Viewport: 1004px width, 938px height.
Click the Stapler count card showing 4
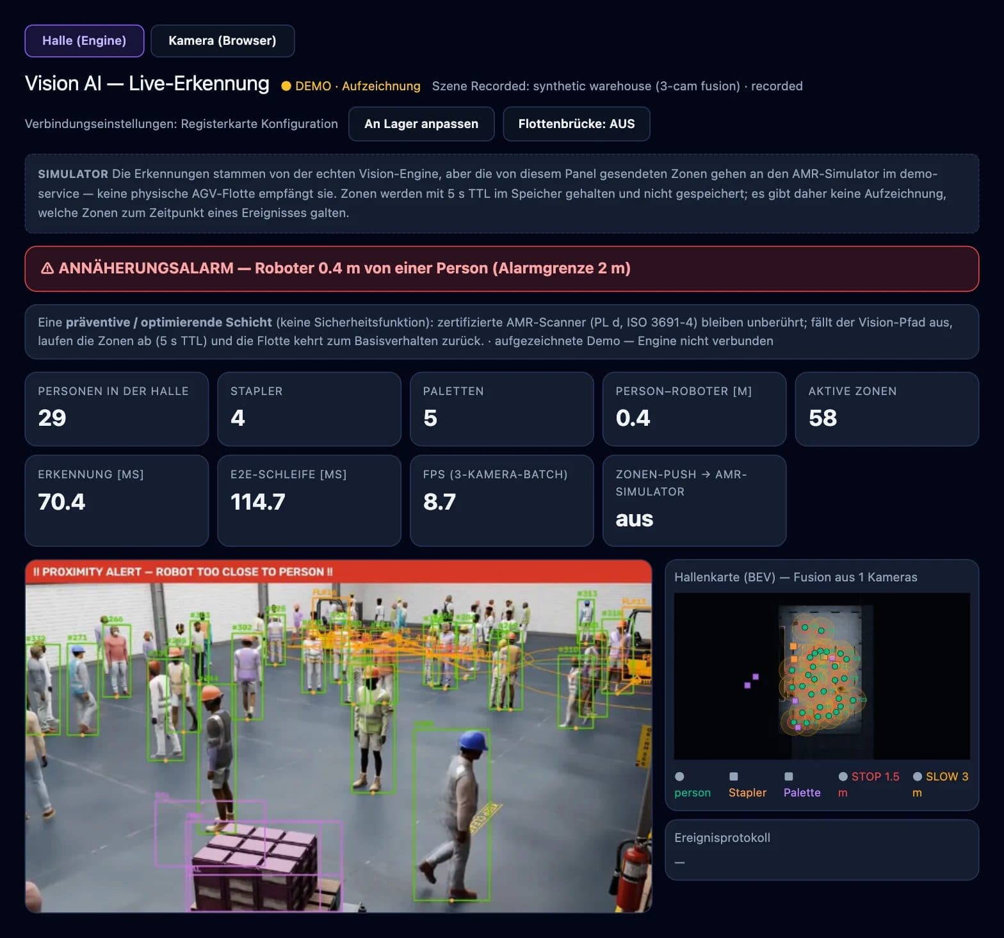click(309, 408)
